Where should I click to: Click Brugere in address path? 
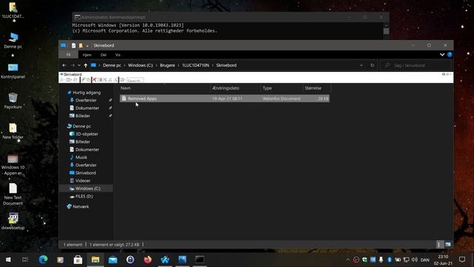(x=167, y=65)
